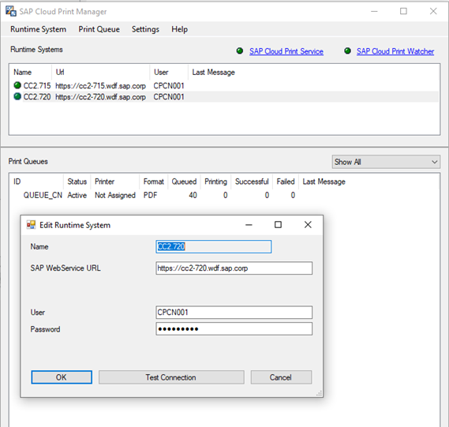This screenshot has height=427, width=449.
Task: Click the Printing column header
Action: 215,182
